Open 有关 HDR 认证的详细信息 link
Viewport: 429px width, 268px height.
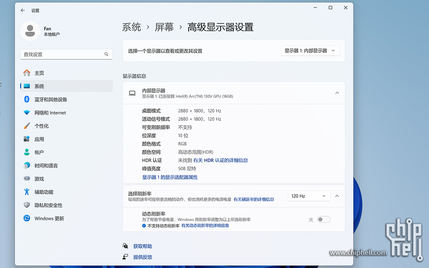point(221,160)
